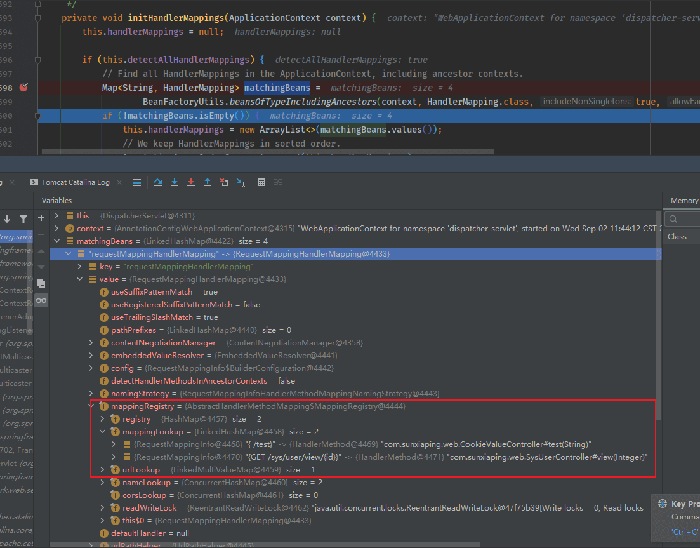Click the Trace Current Stream Chain icon
Image resolution: width=700 pixels, height=548 pixels.
click(x=278, y=182)
